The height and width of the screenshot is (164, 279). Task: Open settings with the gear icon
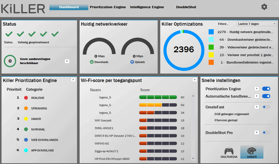(x=264, y=7)
